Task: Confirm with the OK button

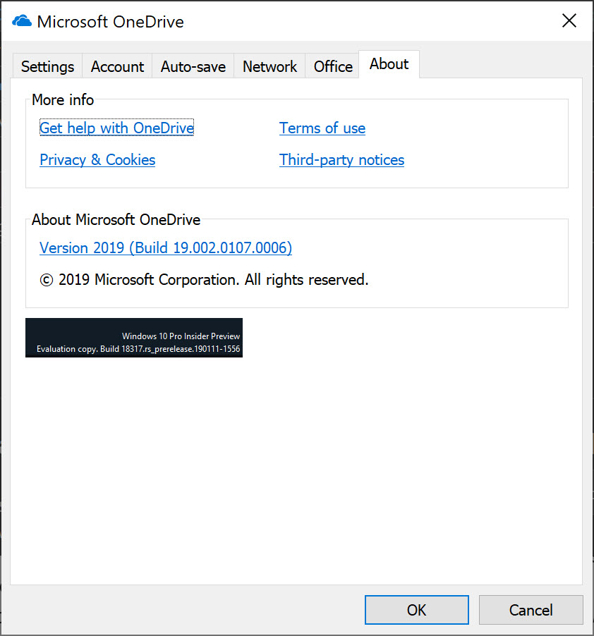Action: pos(417,610)
